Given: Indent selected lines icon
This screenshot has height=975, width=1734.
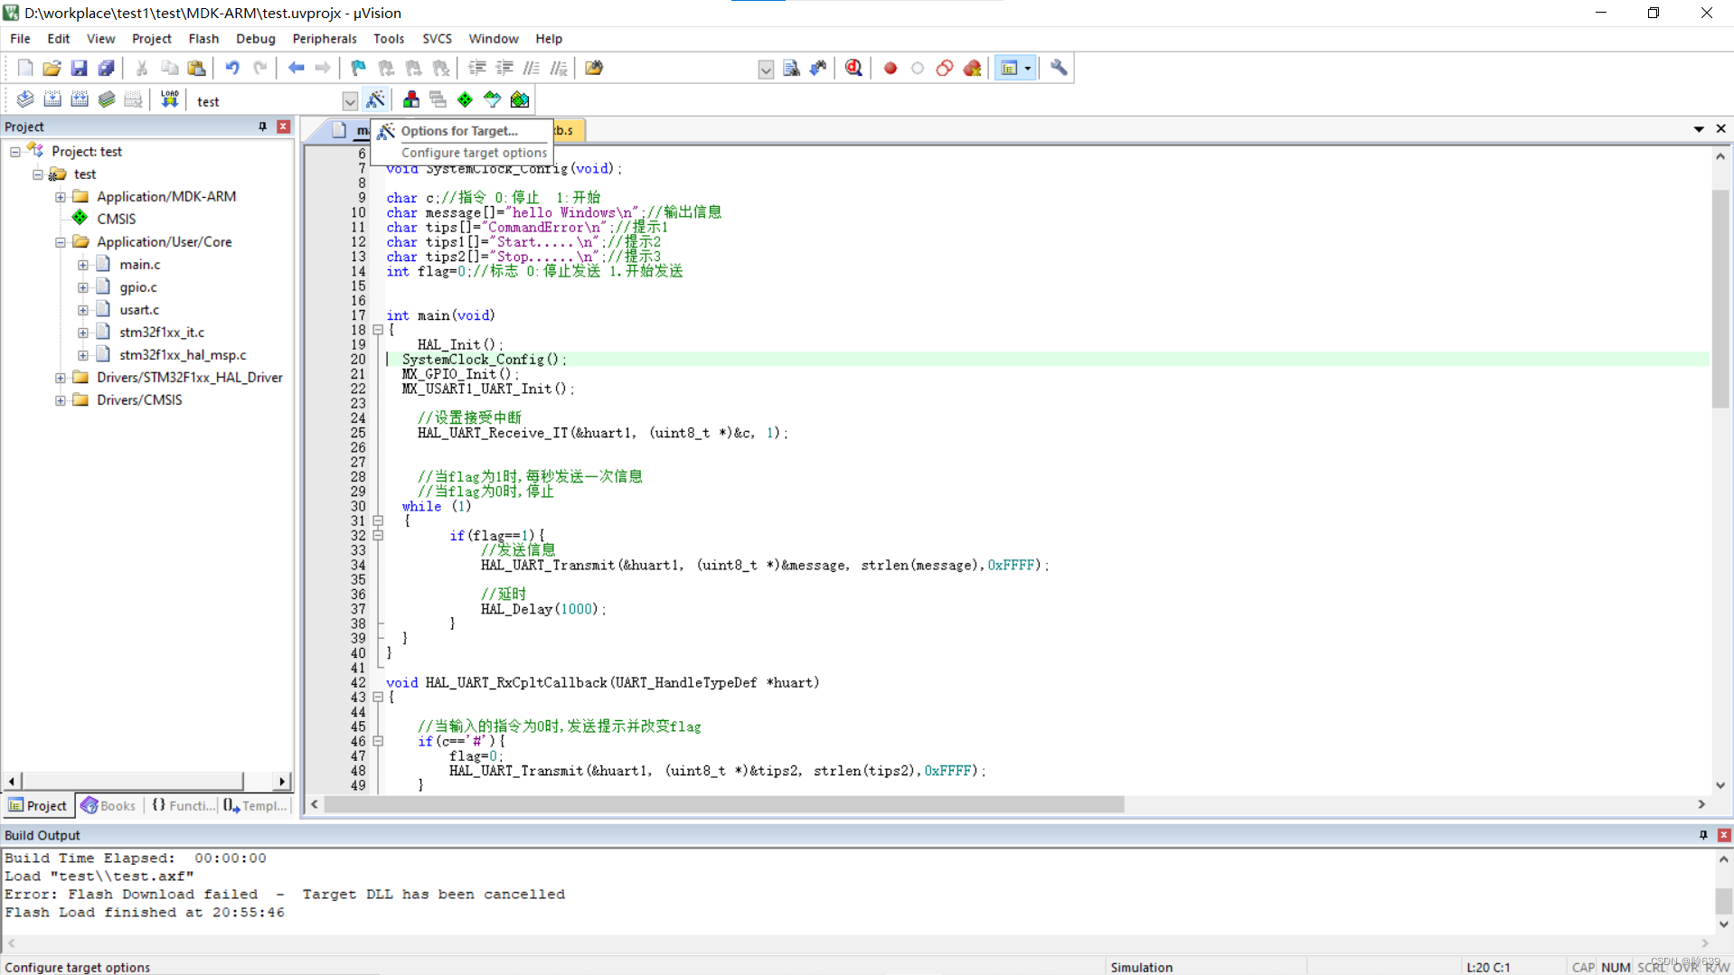Looking at the screenshot, I should pyautogui.click(x=476, y=68).
